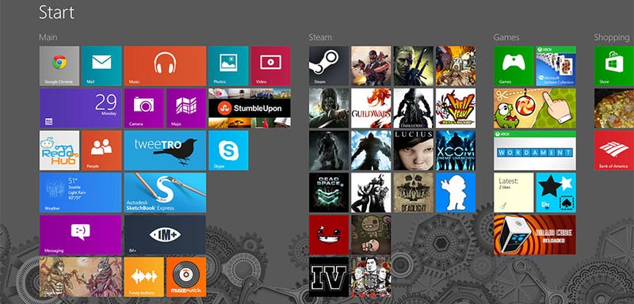Open the Bank of America tile
Image resolution: width=634 pixels, height=304 pixels.
point(614,150)
